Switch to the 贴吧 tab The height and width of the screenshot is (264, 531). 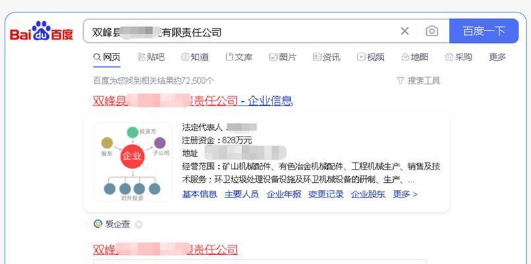pyautogui.click(x=151, y=57)
